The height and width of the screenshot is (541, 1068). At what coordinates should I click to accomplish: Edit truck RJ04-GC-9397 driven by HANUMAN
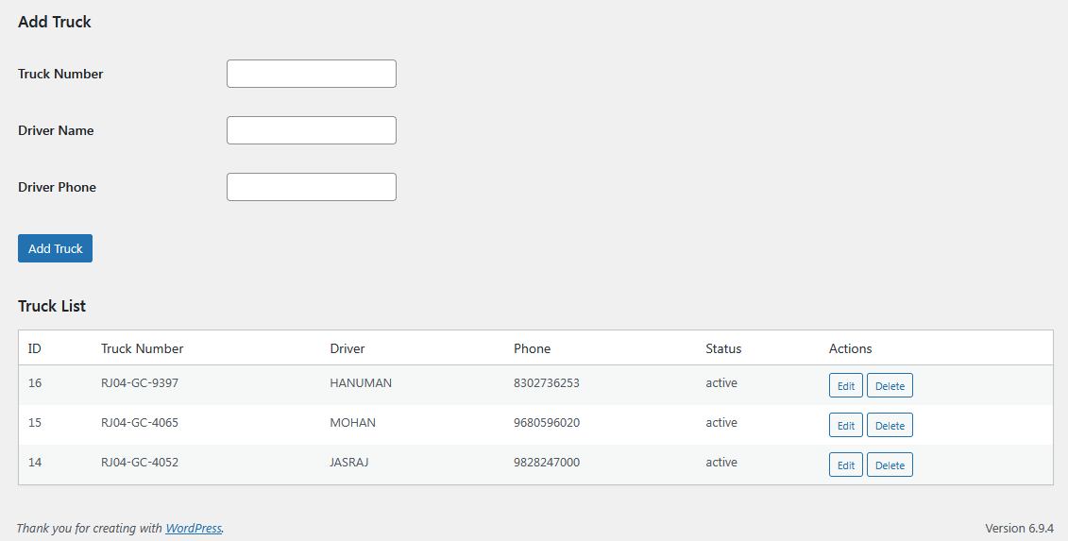(x=845, y=385)
